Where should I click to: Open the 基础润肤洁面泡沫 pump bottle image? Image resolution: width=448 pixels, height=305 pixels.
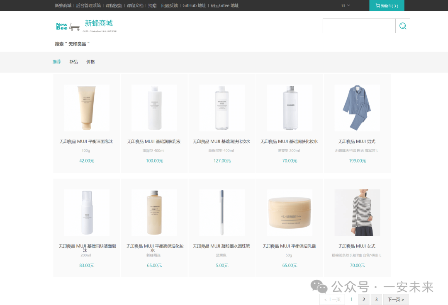(87, 213)
